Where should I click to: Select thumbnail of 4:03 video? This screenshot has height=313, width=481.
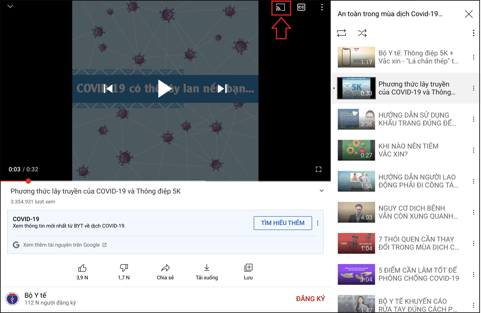pos(356,212)
